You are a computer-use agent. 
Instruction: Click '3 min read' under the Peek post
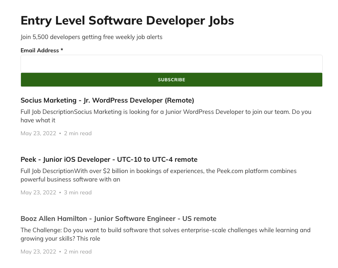(78, 193)
